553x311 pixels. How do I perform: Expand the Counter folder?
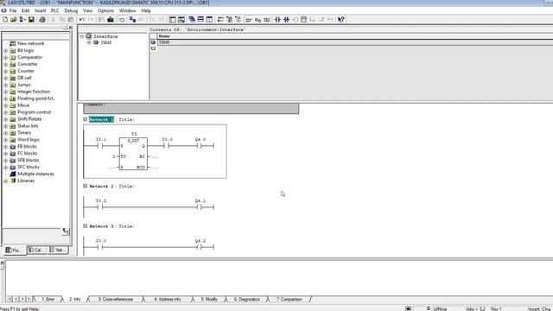pos(6,71)
